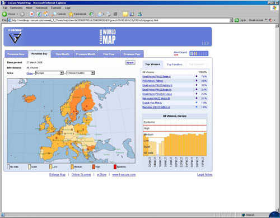
Task: Click the Medium legend color swatch
Action: pyautogui.click(x=72, y=167)
